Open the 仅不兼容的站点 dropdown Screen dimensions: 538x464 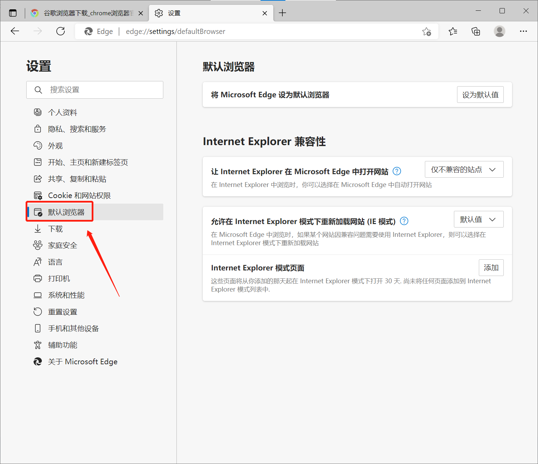464,169
